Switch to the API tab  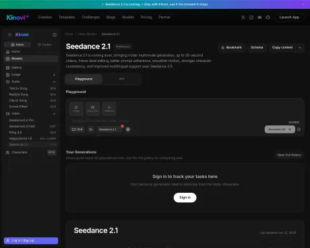(x=121, y=79)
